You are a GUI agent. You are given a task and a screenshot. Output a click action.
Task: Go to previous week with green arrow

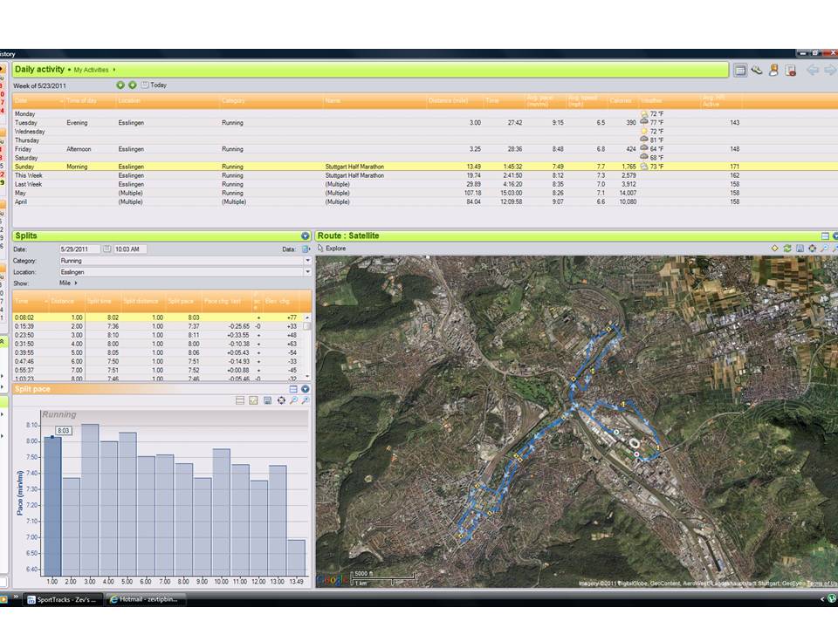click(x=120, y=85)
